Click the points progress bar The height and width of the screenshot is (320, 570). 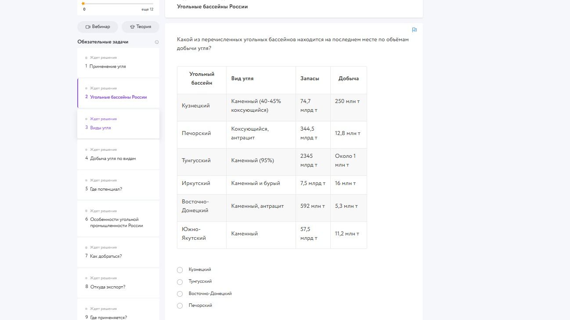coord(118,4)
